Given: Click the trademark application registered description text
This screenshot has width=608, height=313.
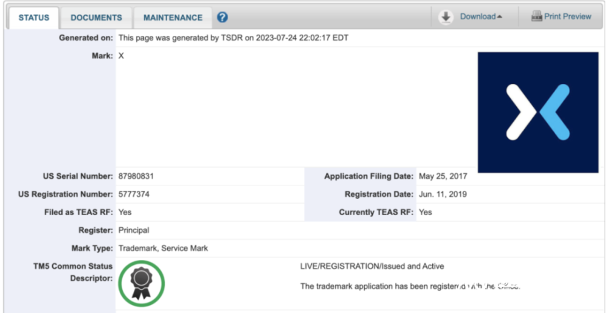Looking at the screenshot, I should [x=410, y=287].
